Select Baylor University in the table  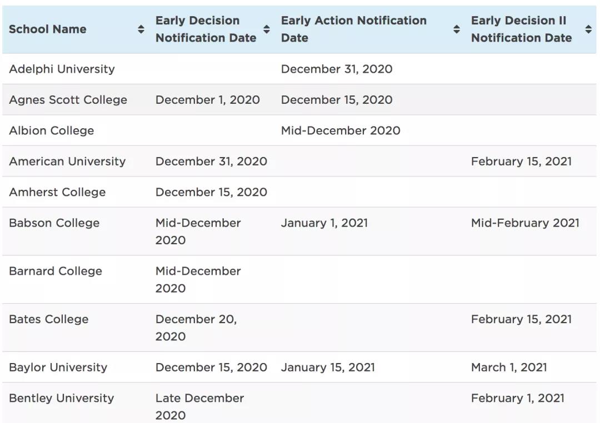tap(58, 367)
